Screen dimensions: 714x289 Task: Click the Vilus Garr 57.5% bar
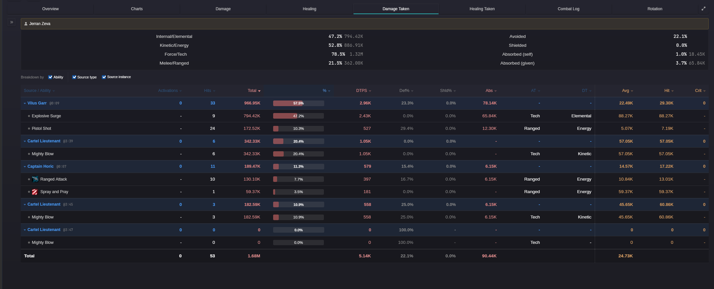click(x=299, y=103)
